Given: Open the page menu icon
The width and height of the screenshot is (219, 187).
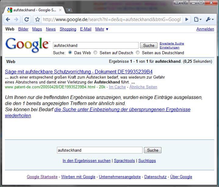Looking at the screenshot, I should (198, 19).
